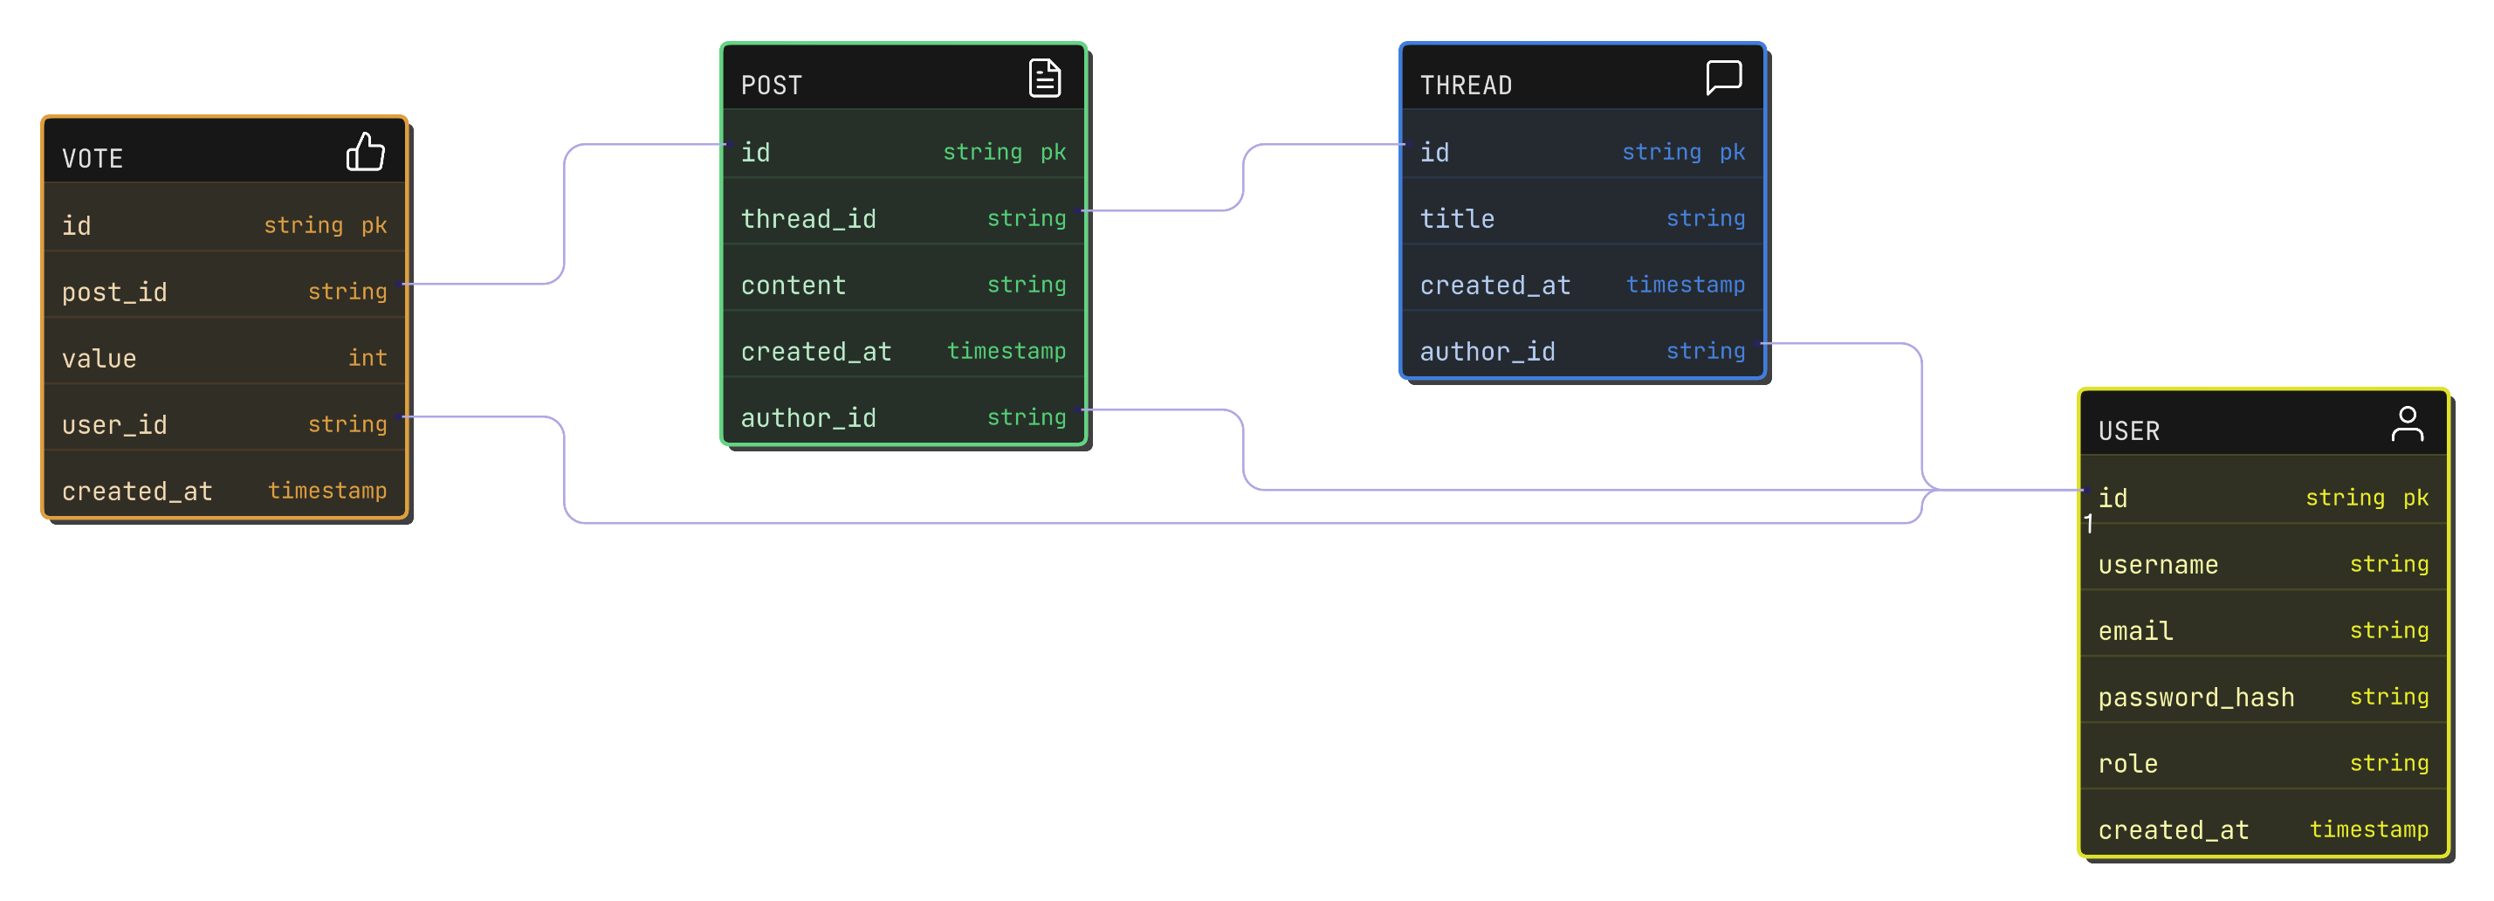Viewport: 2494px width, 901px height.
Task: Select the role row in USER table
Action: (2263, 763)
